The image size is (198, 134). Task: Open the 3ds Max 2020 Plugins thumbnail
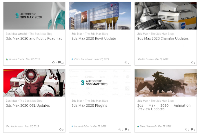(100, 83)
